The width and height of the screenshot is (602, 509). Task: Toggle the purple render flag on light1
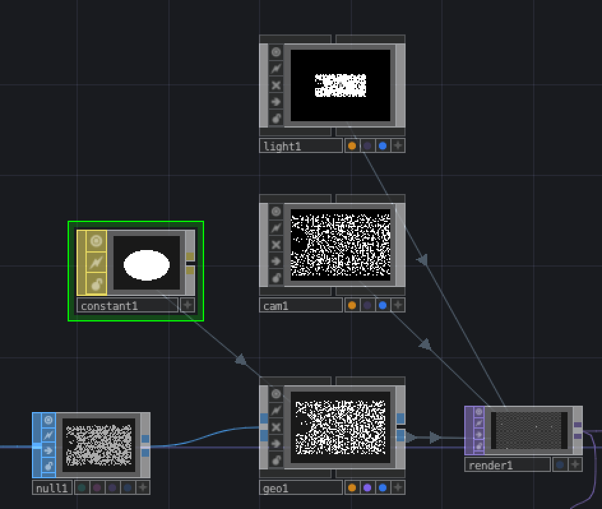[x=367, y=146]
